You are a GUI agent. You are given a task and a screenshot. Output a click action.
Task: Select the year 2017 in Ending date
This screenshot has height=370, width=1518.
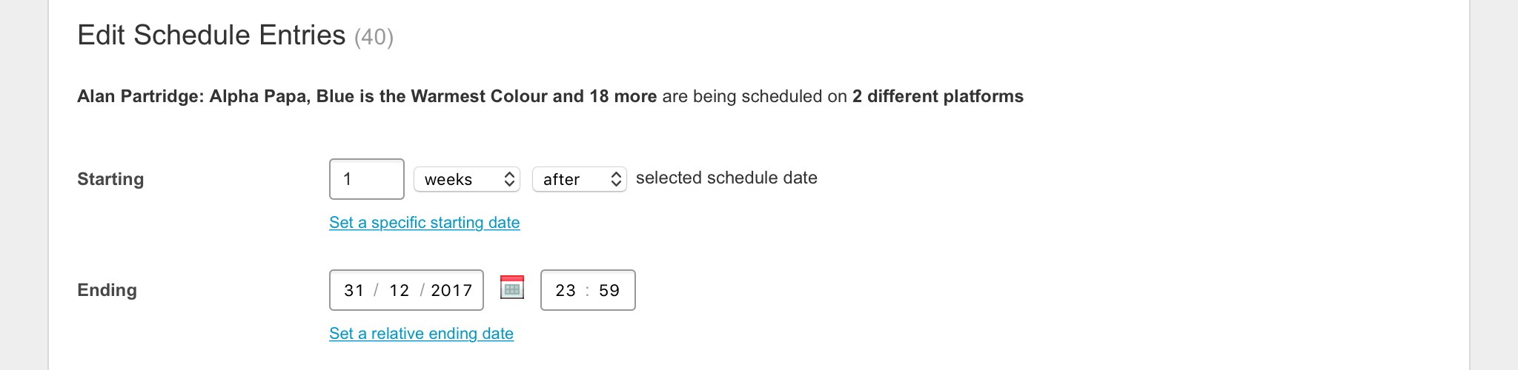451,290
